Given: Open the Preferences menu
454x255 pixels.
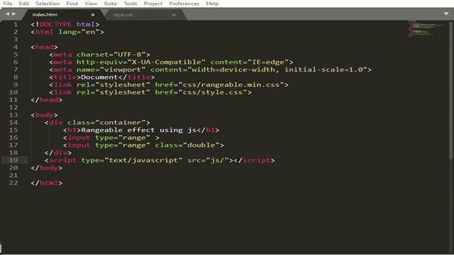Looking at the screenshot, I should [x=184, y=4].
